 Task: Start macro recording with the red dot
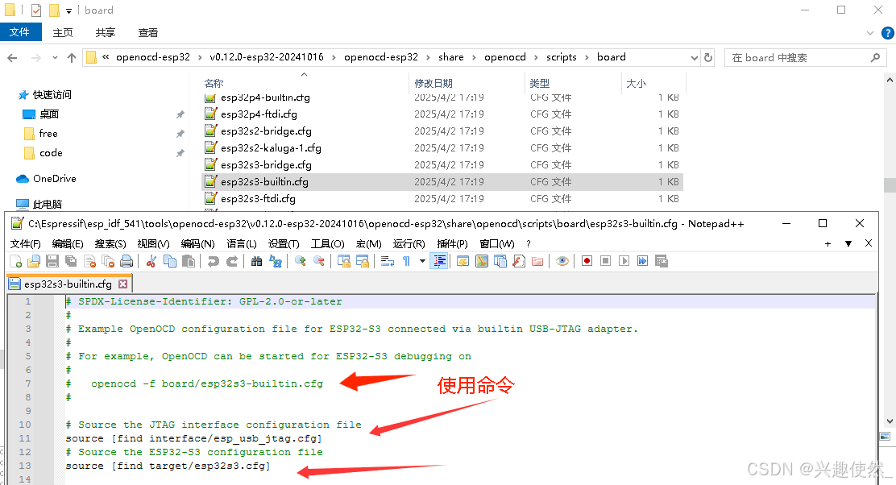click(587, 261)
